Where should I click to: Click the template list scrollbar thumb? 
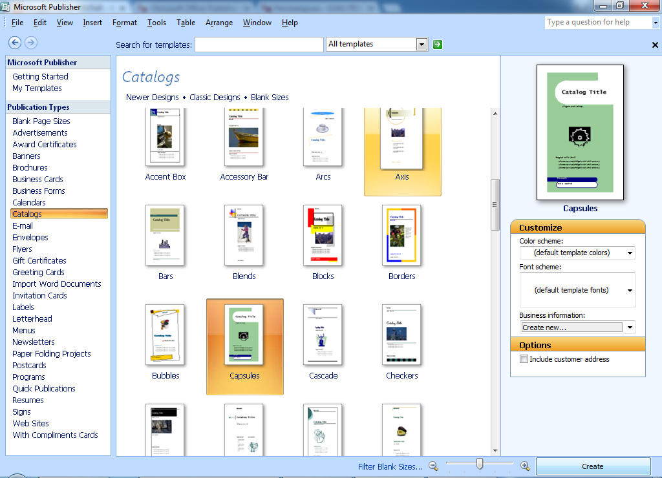(x=495, y=205)
